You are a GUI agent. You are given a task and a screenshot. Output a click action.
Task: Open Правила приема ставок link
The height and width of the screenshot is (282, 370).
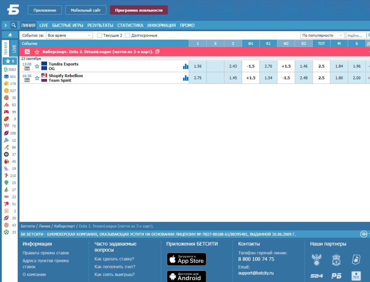point(46,253)
